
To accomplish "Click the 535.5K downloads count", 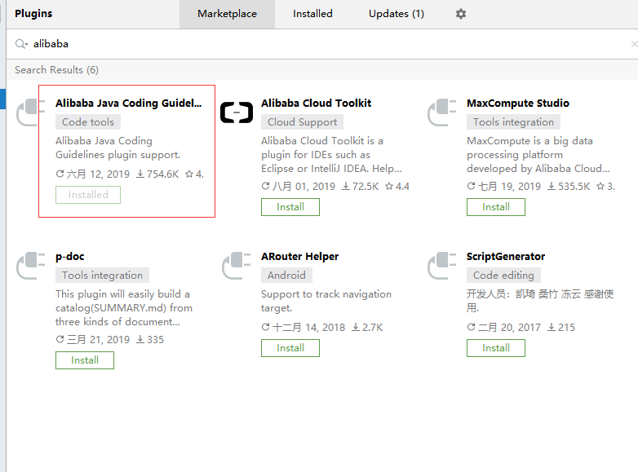I will 569,187.
